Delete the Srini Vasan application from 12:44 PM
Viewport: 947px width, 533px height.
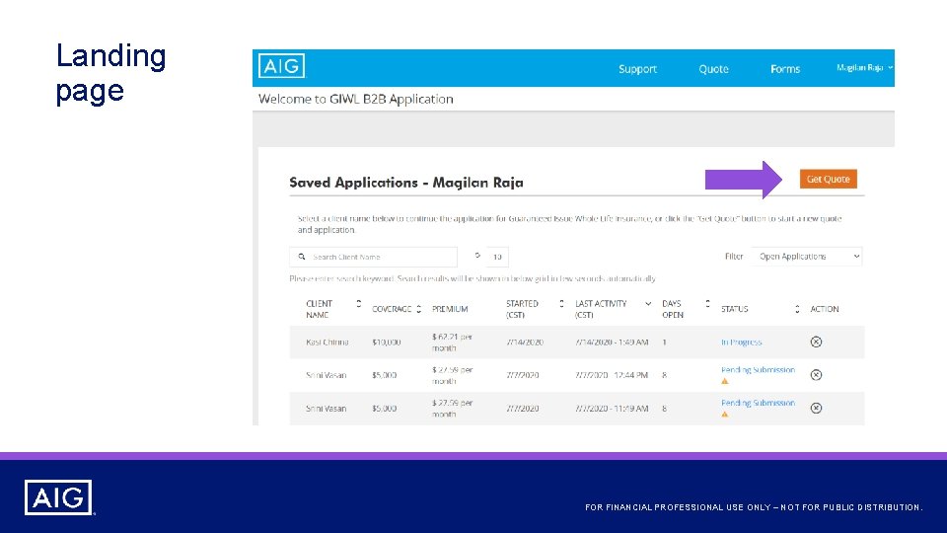pyautogui.click(x=816, y=375)
